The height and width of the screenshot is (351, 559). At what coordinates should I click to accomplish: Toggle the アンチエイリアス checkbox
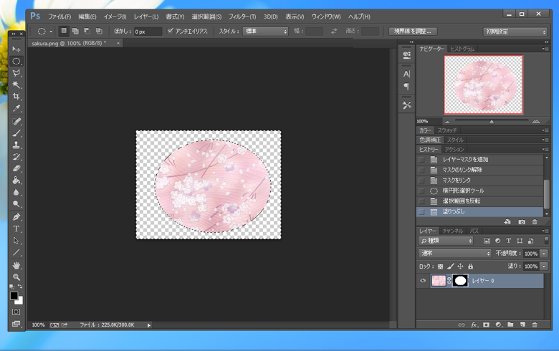coord(171,32)
